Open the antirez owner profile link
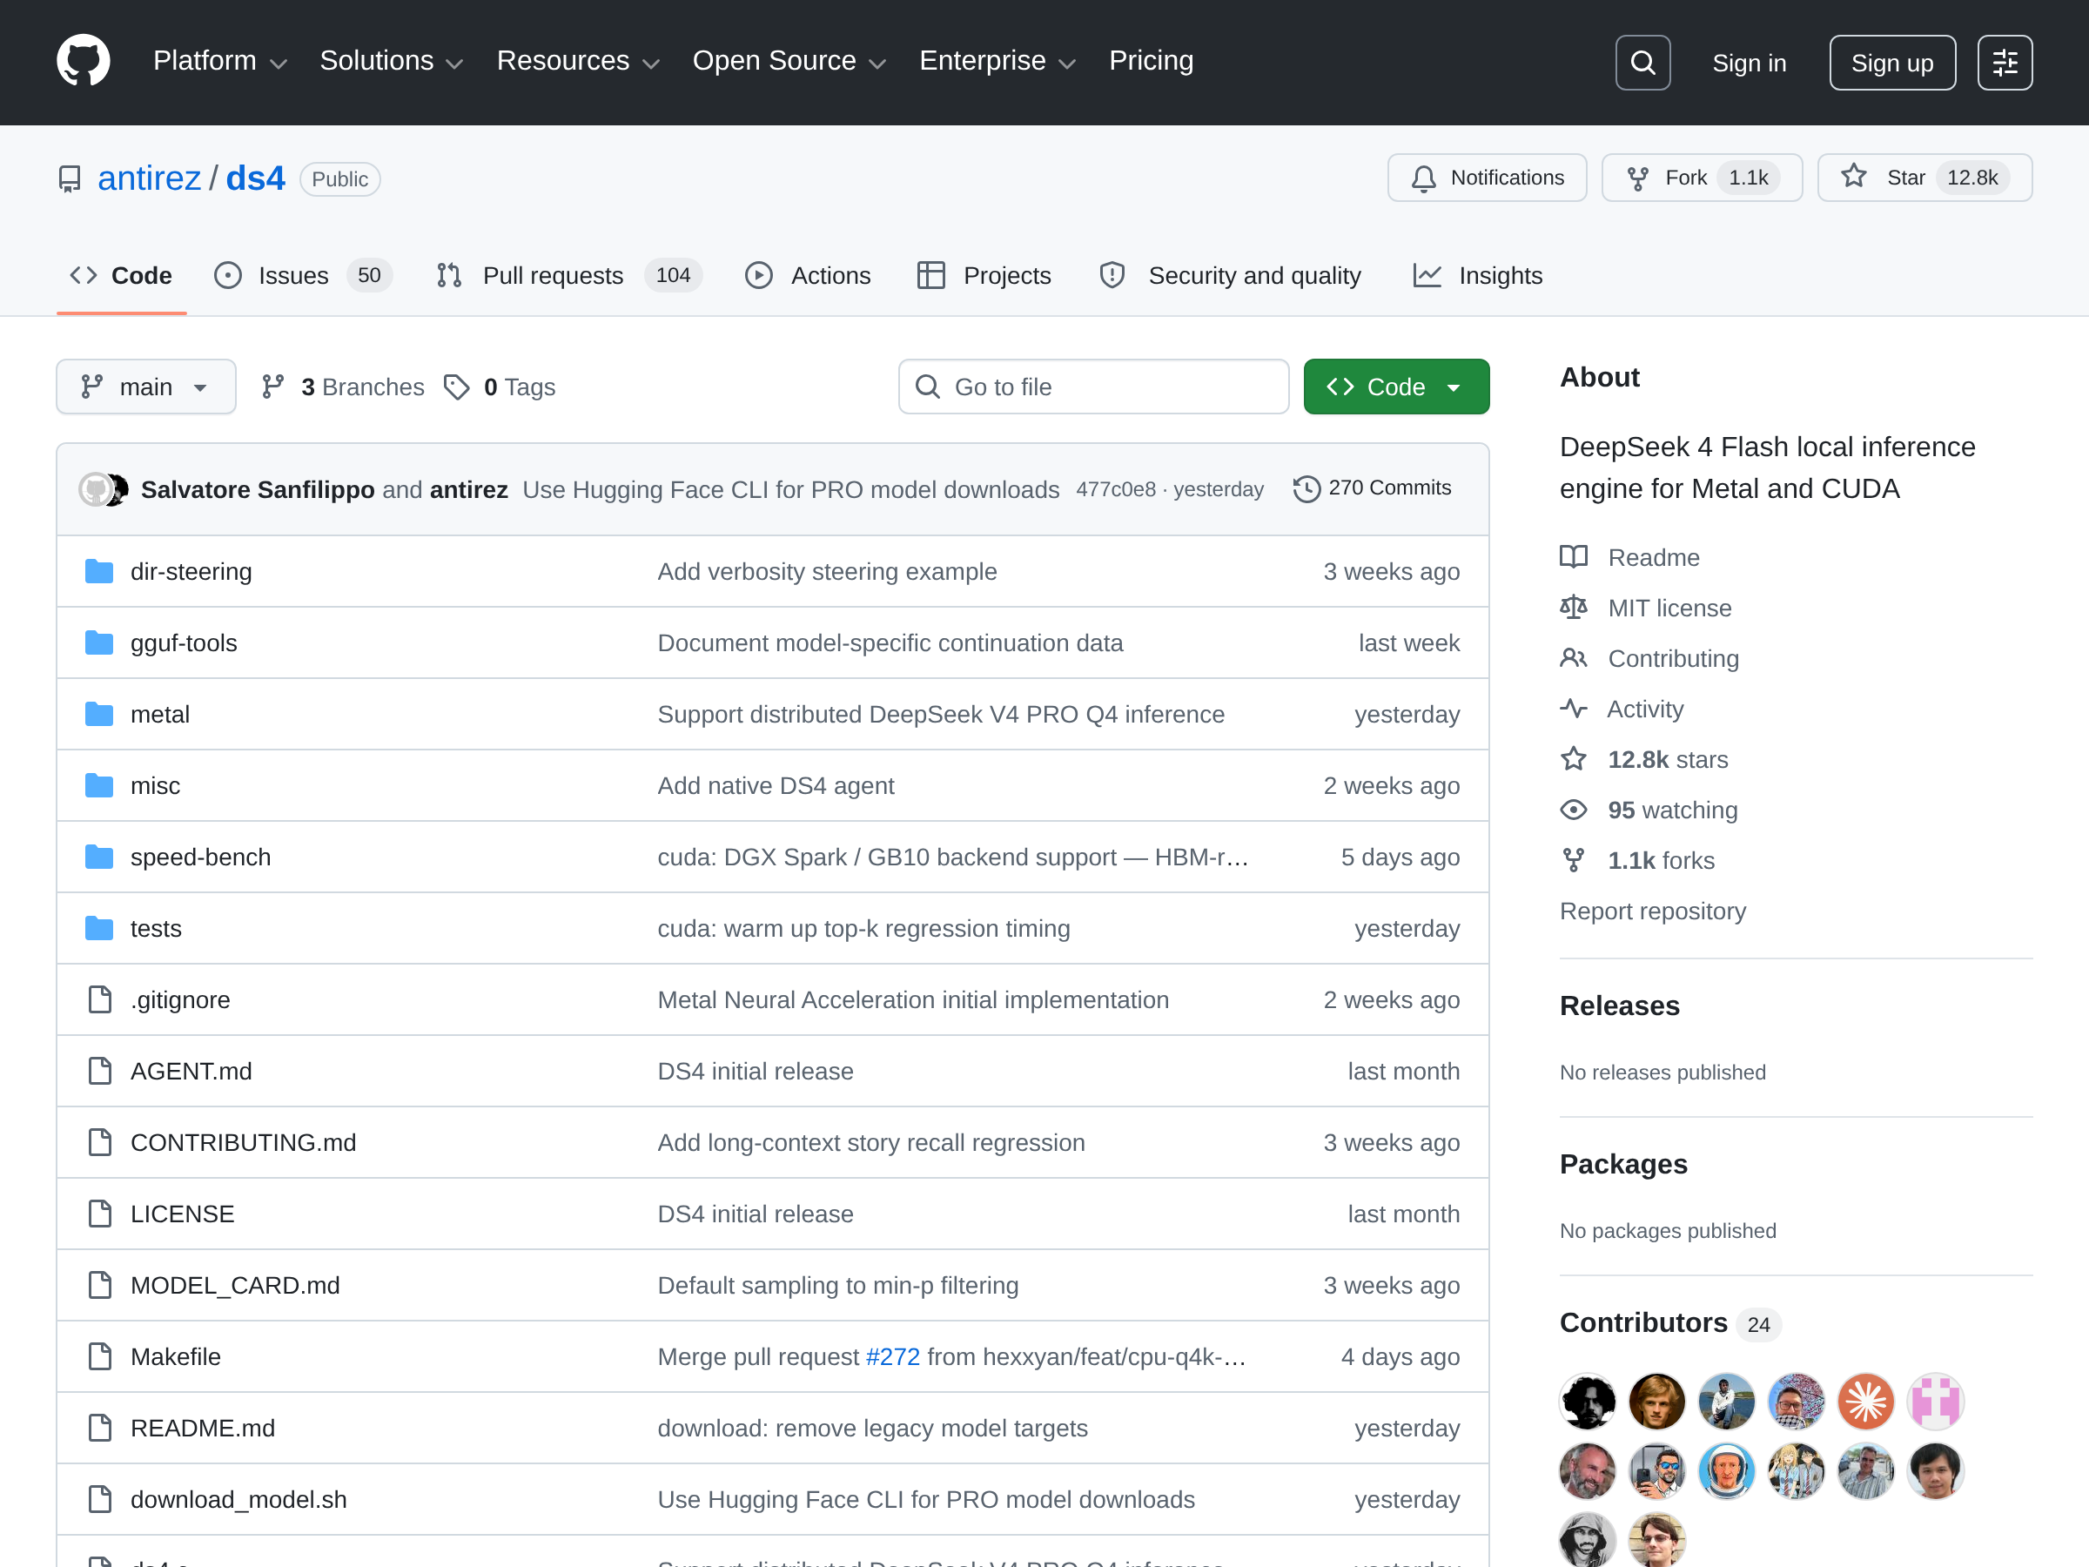 coord(149,178)
